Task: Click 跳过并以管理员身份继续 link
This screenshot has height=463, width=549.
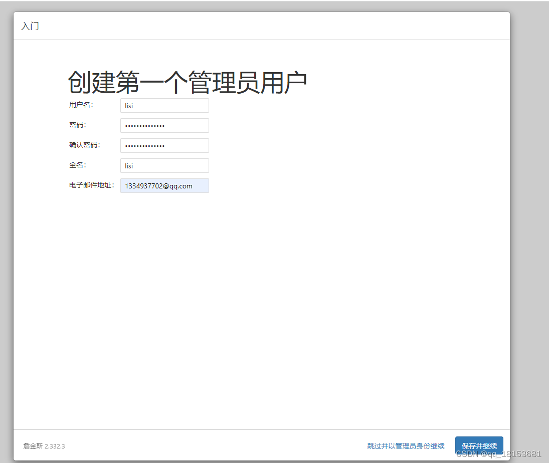Action: [x=406, y=446]
